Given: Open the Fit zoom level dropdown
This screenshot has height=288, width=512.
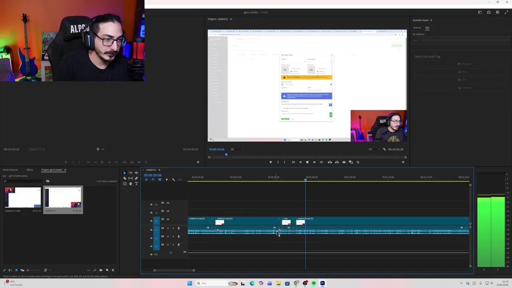Looking at the screenshot, I should pyautogui.click(x=236, y=149).
